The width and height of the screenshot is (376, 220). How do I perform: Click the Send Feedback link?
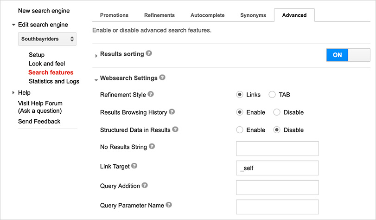[x=39, y=121]
